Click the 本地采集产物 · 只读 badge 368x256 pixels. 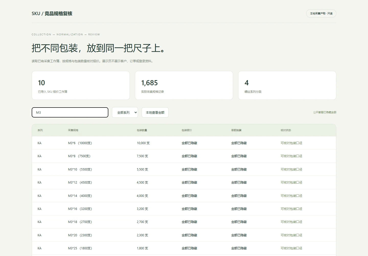coord(321,14)
